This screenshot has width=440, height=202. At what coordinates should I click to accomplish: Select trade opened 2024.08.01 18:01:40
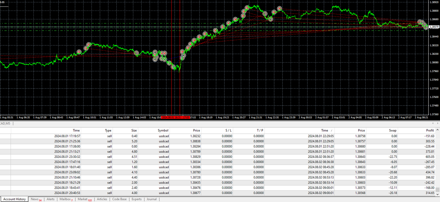[x=218, y=167]
